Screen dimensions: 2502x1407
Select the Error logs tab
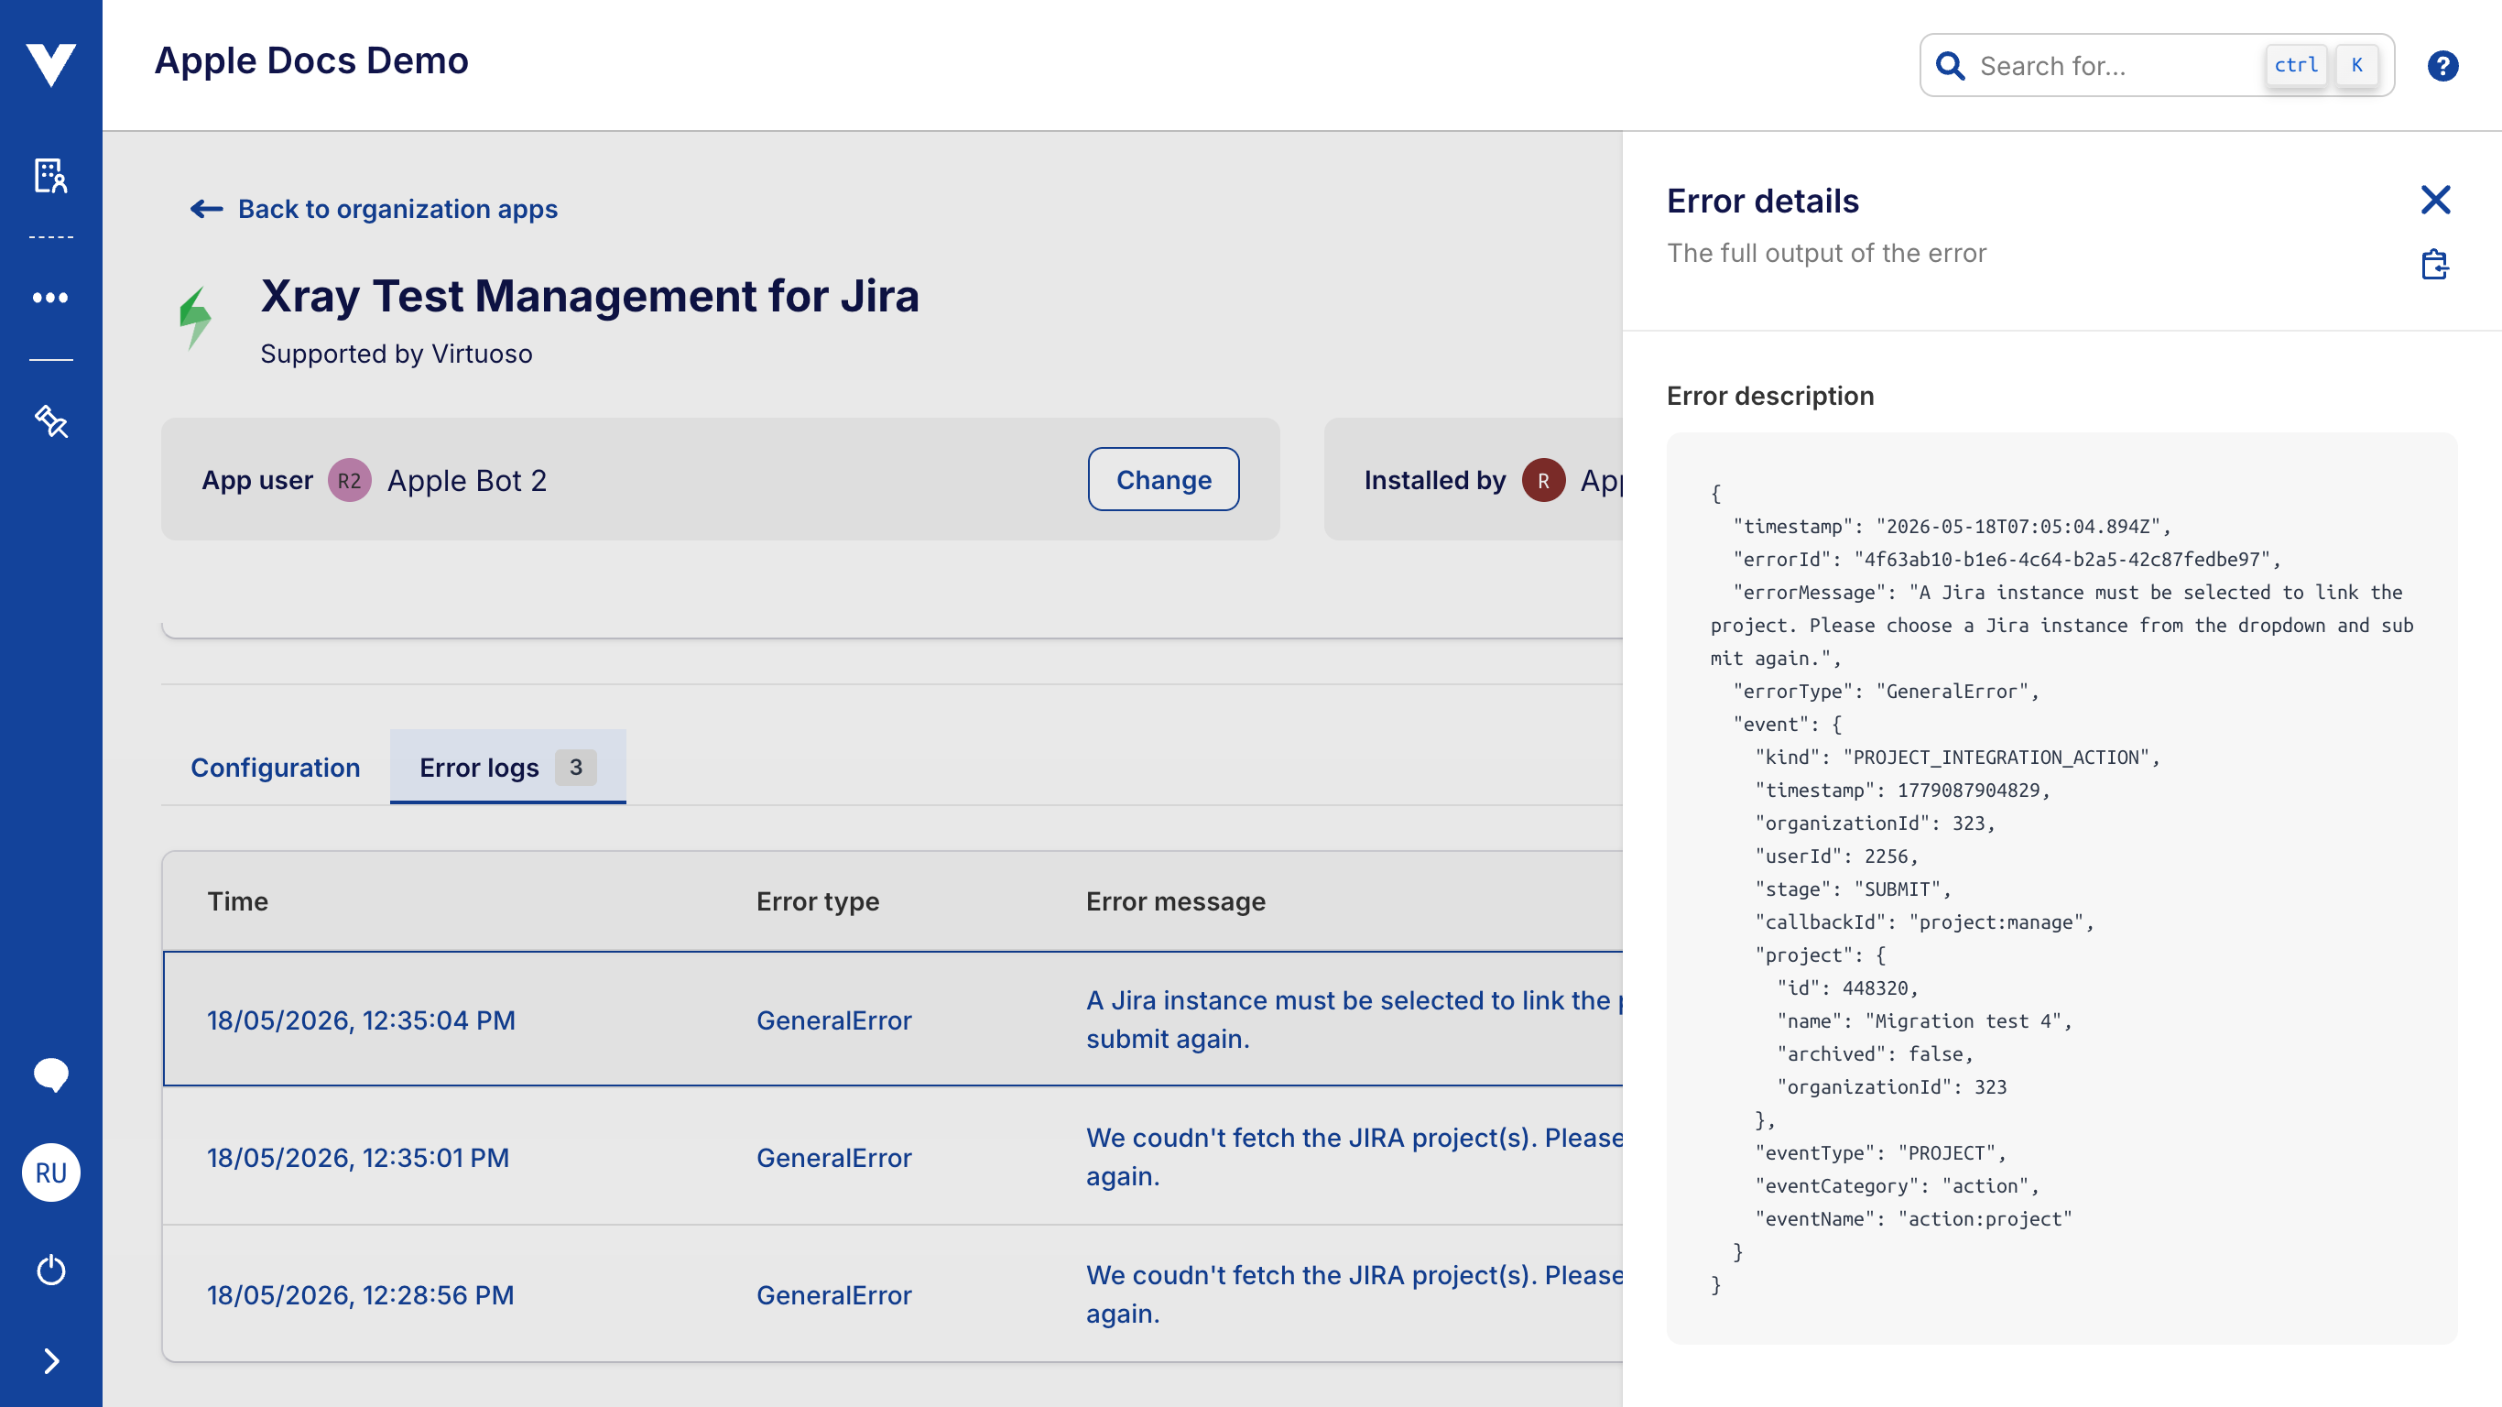coord(508,768)
